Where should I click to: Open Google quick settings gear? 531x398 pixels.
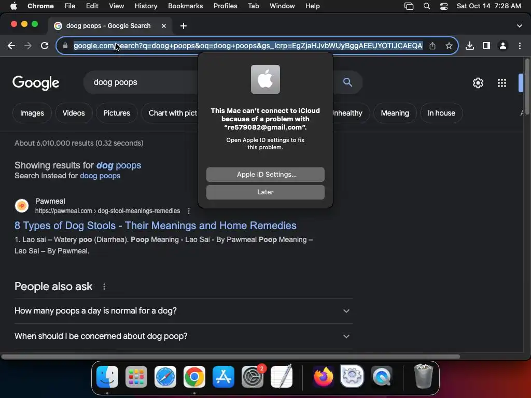tap(478, 83)
